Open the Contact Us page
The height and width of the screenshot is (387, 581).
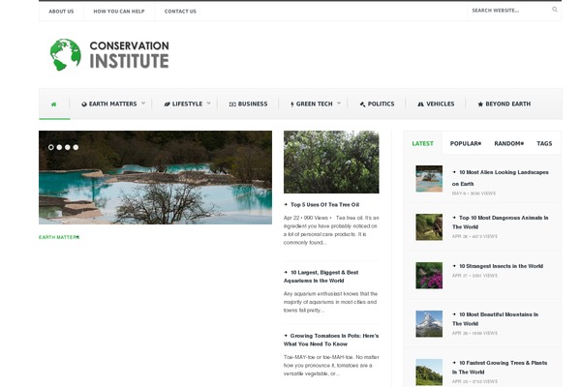point(180,12)
